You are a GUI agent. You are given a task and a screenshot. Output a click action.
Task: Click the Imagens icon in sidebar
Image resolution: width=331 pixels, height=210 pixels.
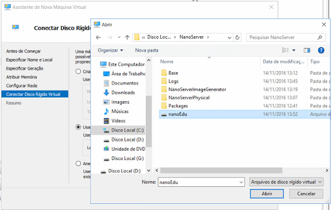pos(106,102)
